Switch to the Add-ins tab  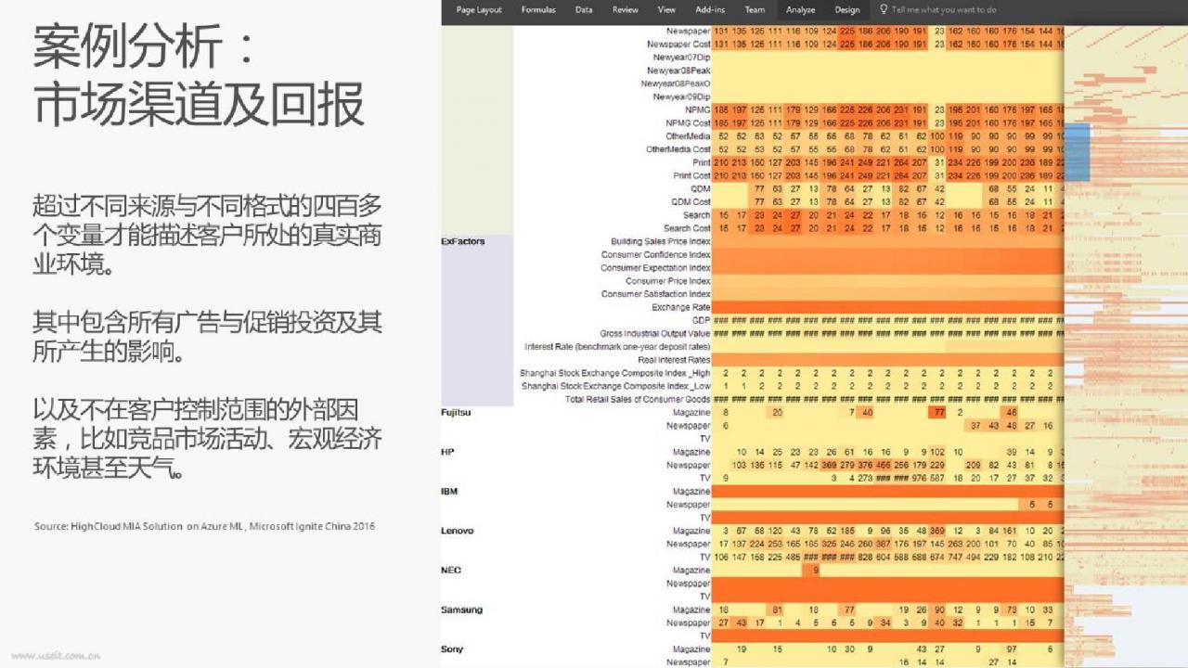(x=710, y=10)
